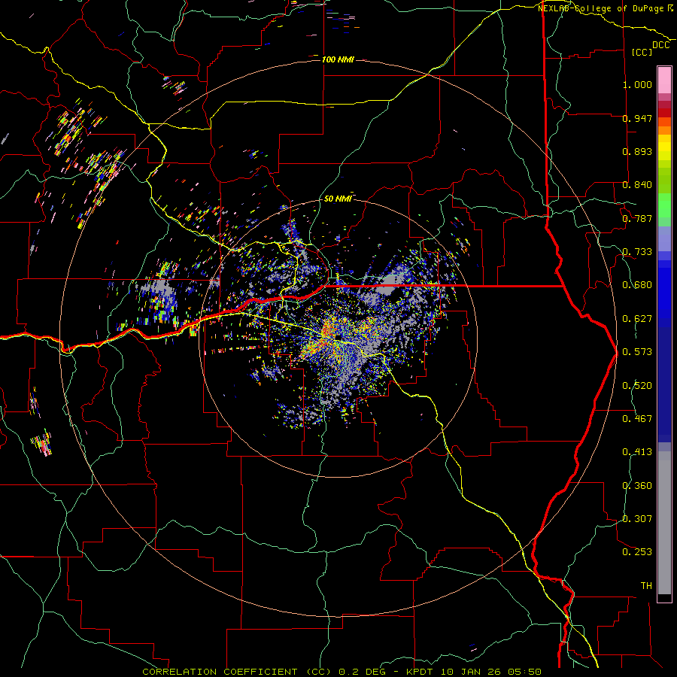
Task: Click the 0.680 legend value
Action: 637,285
